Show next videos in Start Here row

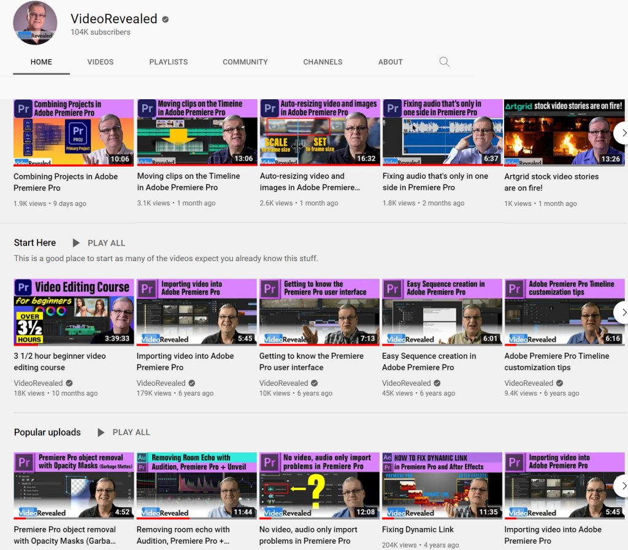click(x=622, y=312)
